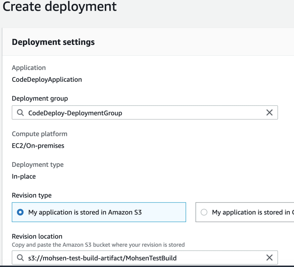Screen dimensions: 294x267
Task: Click the In-place deployment type value
Action: 24,176
